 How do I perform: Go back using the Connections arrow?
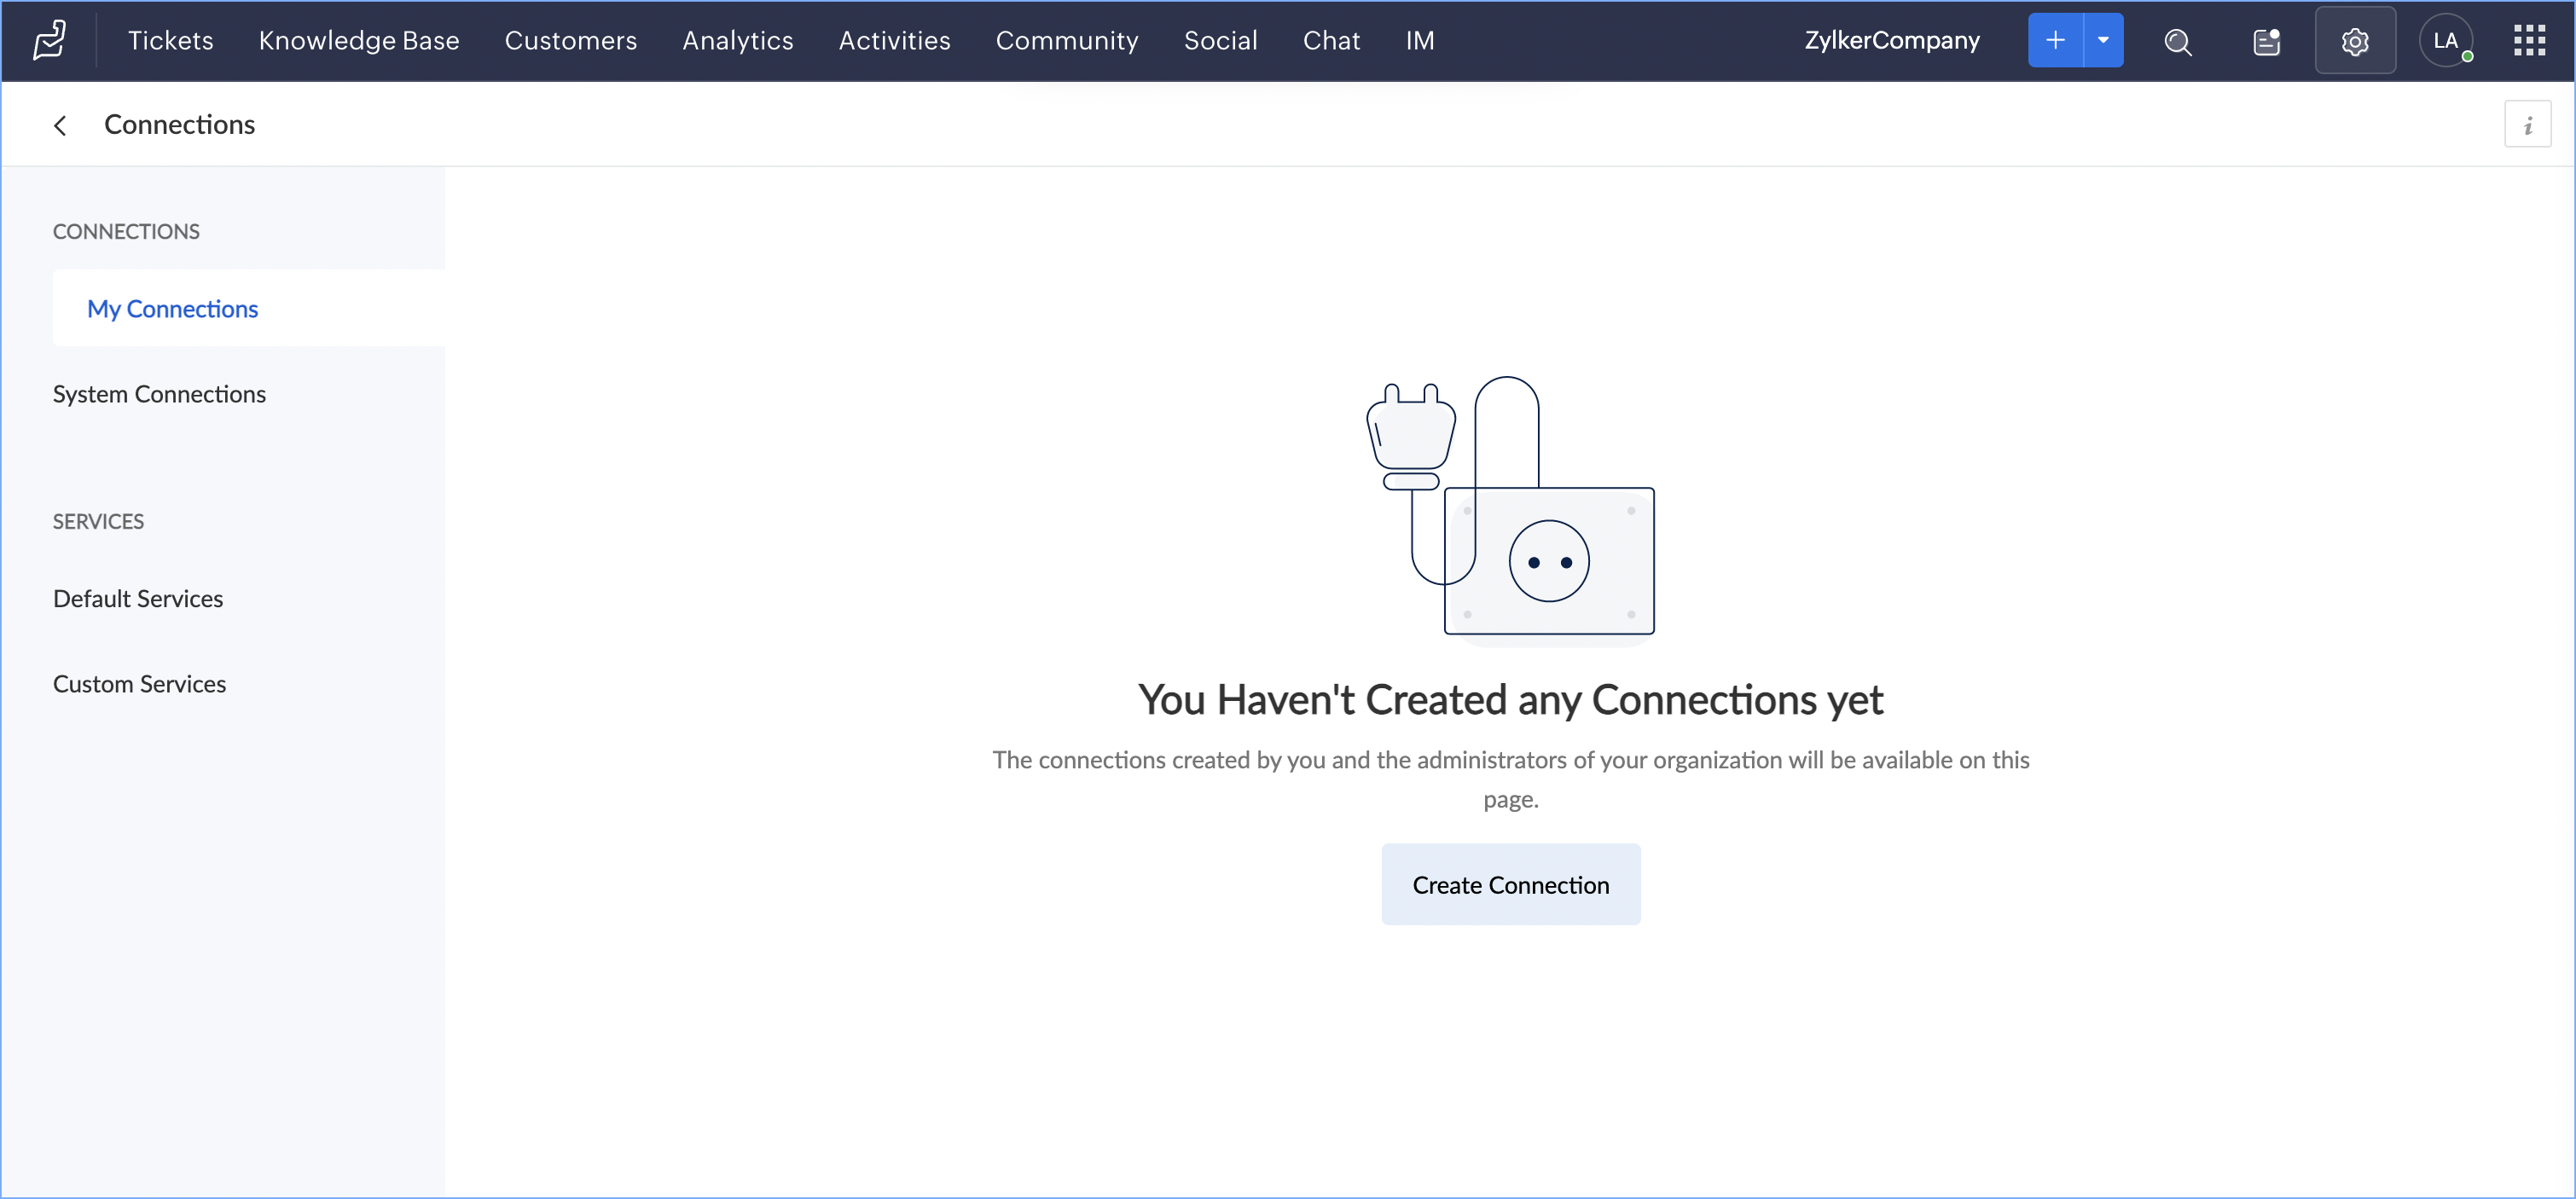(60, 125)
